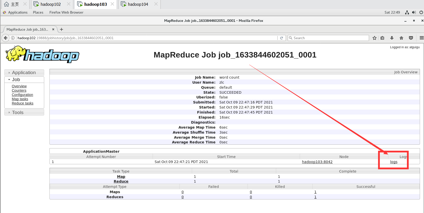Bookmark this page with star icon
Image resolution: width=424 pixels, height=213 pixels.
click(375, 38)
